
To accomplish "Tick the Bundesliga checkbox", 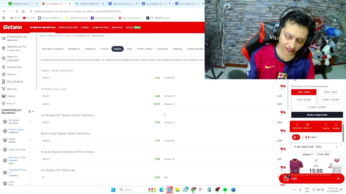I will [30, 122].
